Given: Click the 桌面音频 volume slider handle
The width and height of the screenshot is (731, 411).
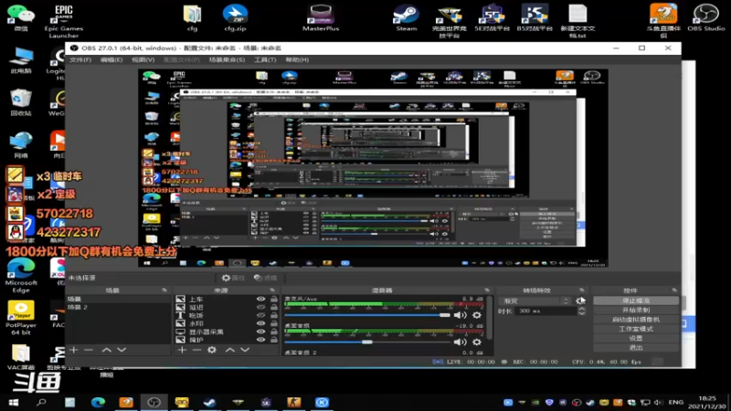Looking at the screenshot, I should (367, 342).
